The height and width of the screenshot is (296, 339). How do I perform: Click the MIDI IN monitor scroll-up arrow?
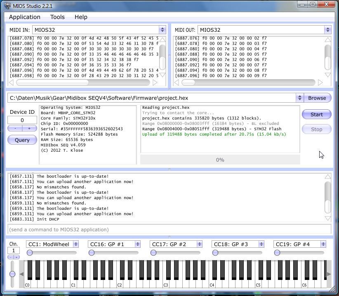[162, 40]
